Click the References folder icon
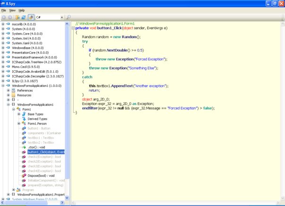The image size is (285, 206). pyautogui.click(x=14, y=90)
